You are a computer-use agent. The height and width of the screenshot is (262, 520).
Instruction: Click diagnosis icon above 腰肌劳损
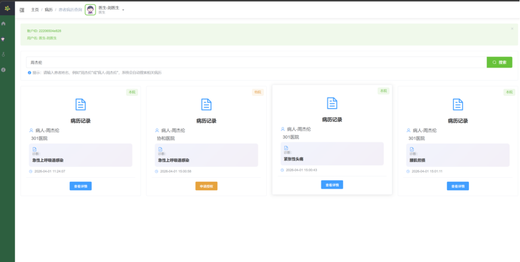[412, 150]
